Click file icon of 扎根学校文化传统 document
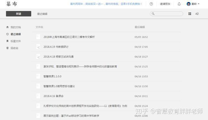This screenshot has height=120, width=208. [x=38, y=106]
